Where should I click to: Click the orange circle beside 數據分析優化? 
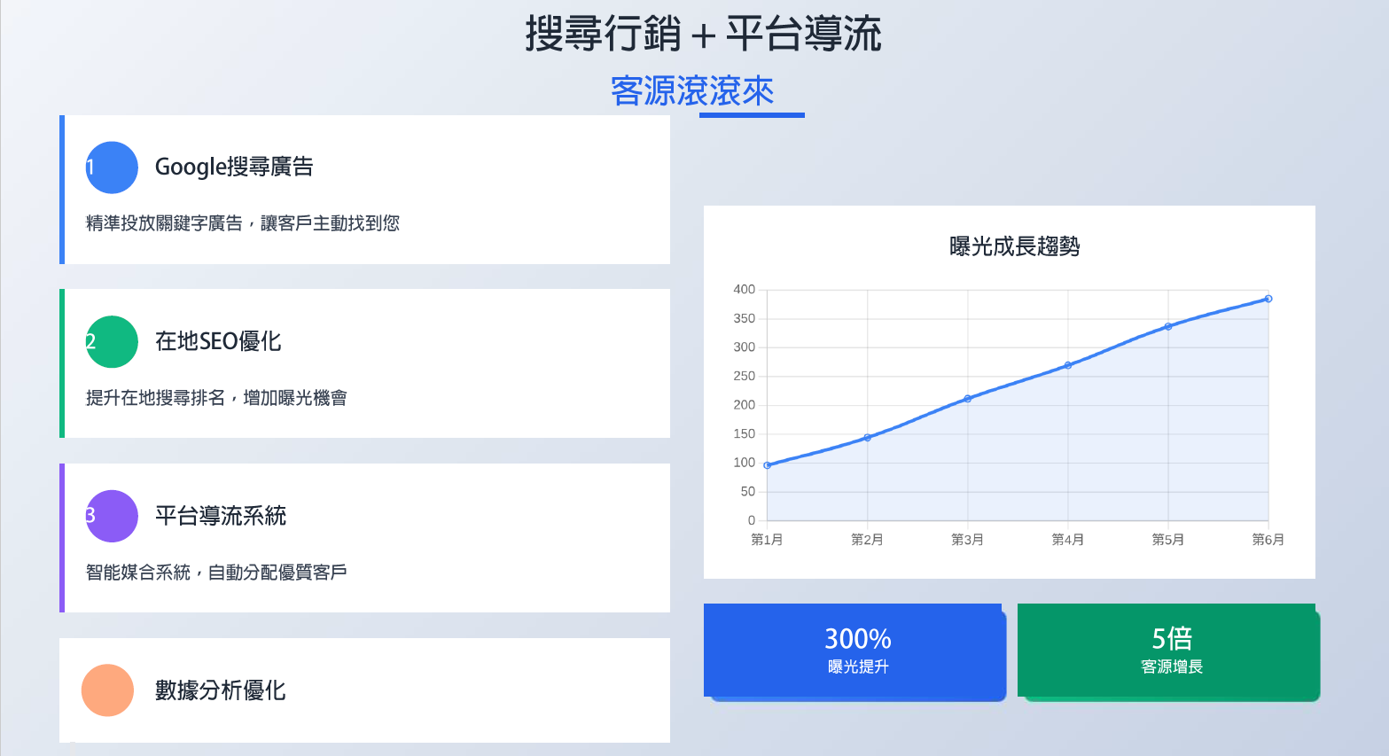tap(107, 690)
